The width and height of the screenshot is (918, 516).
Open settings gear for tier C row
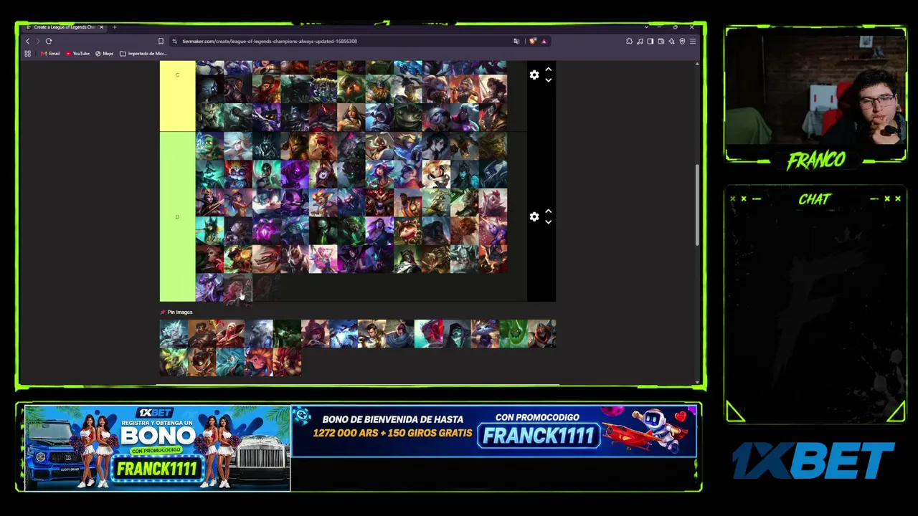(x=534, y=75)
